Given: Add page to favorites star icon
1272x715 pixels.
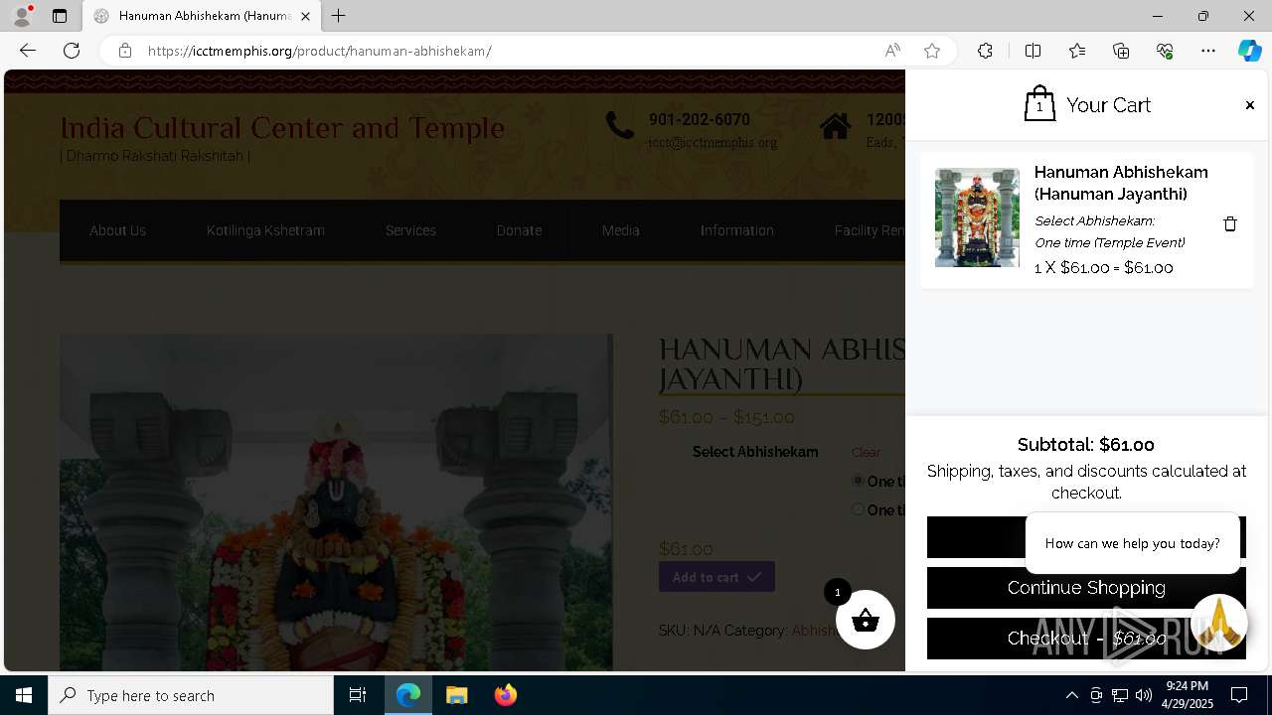Looking at the screenshot, I should pos(931,51).
